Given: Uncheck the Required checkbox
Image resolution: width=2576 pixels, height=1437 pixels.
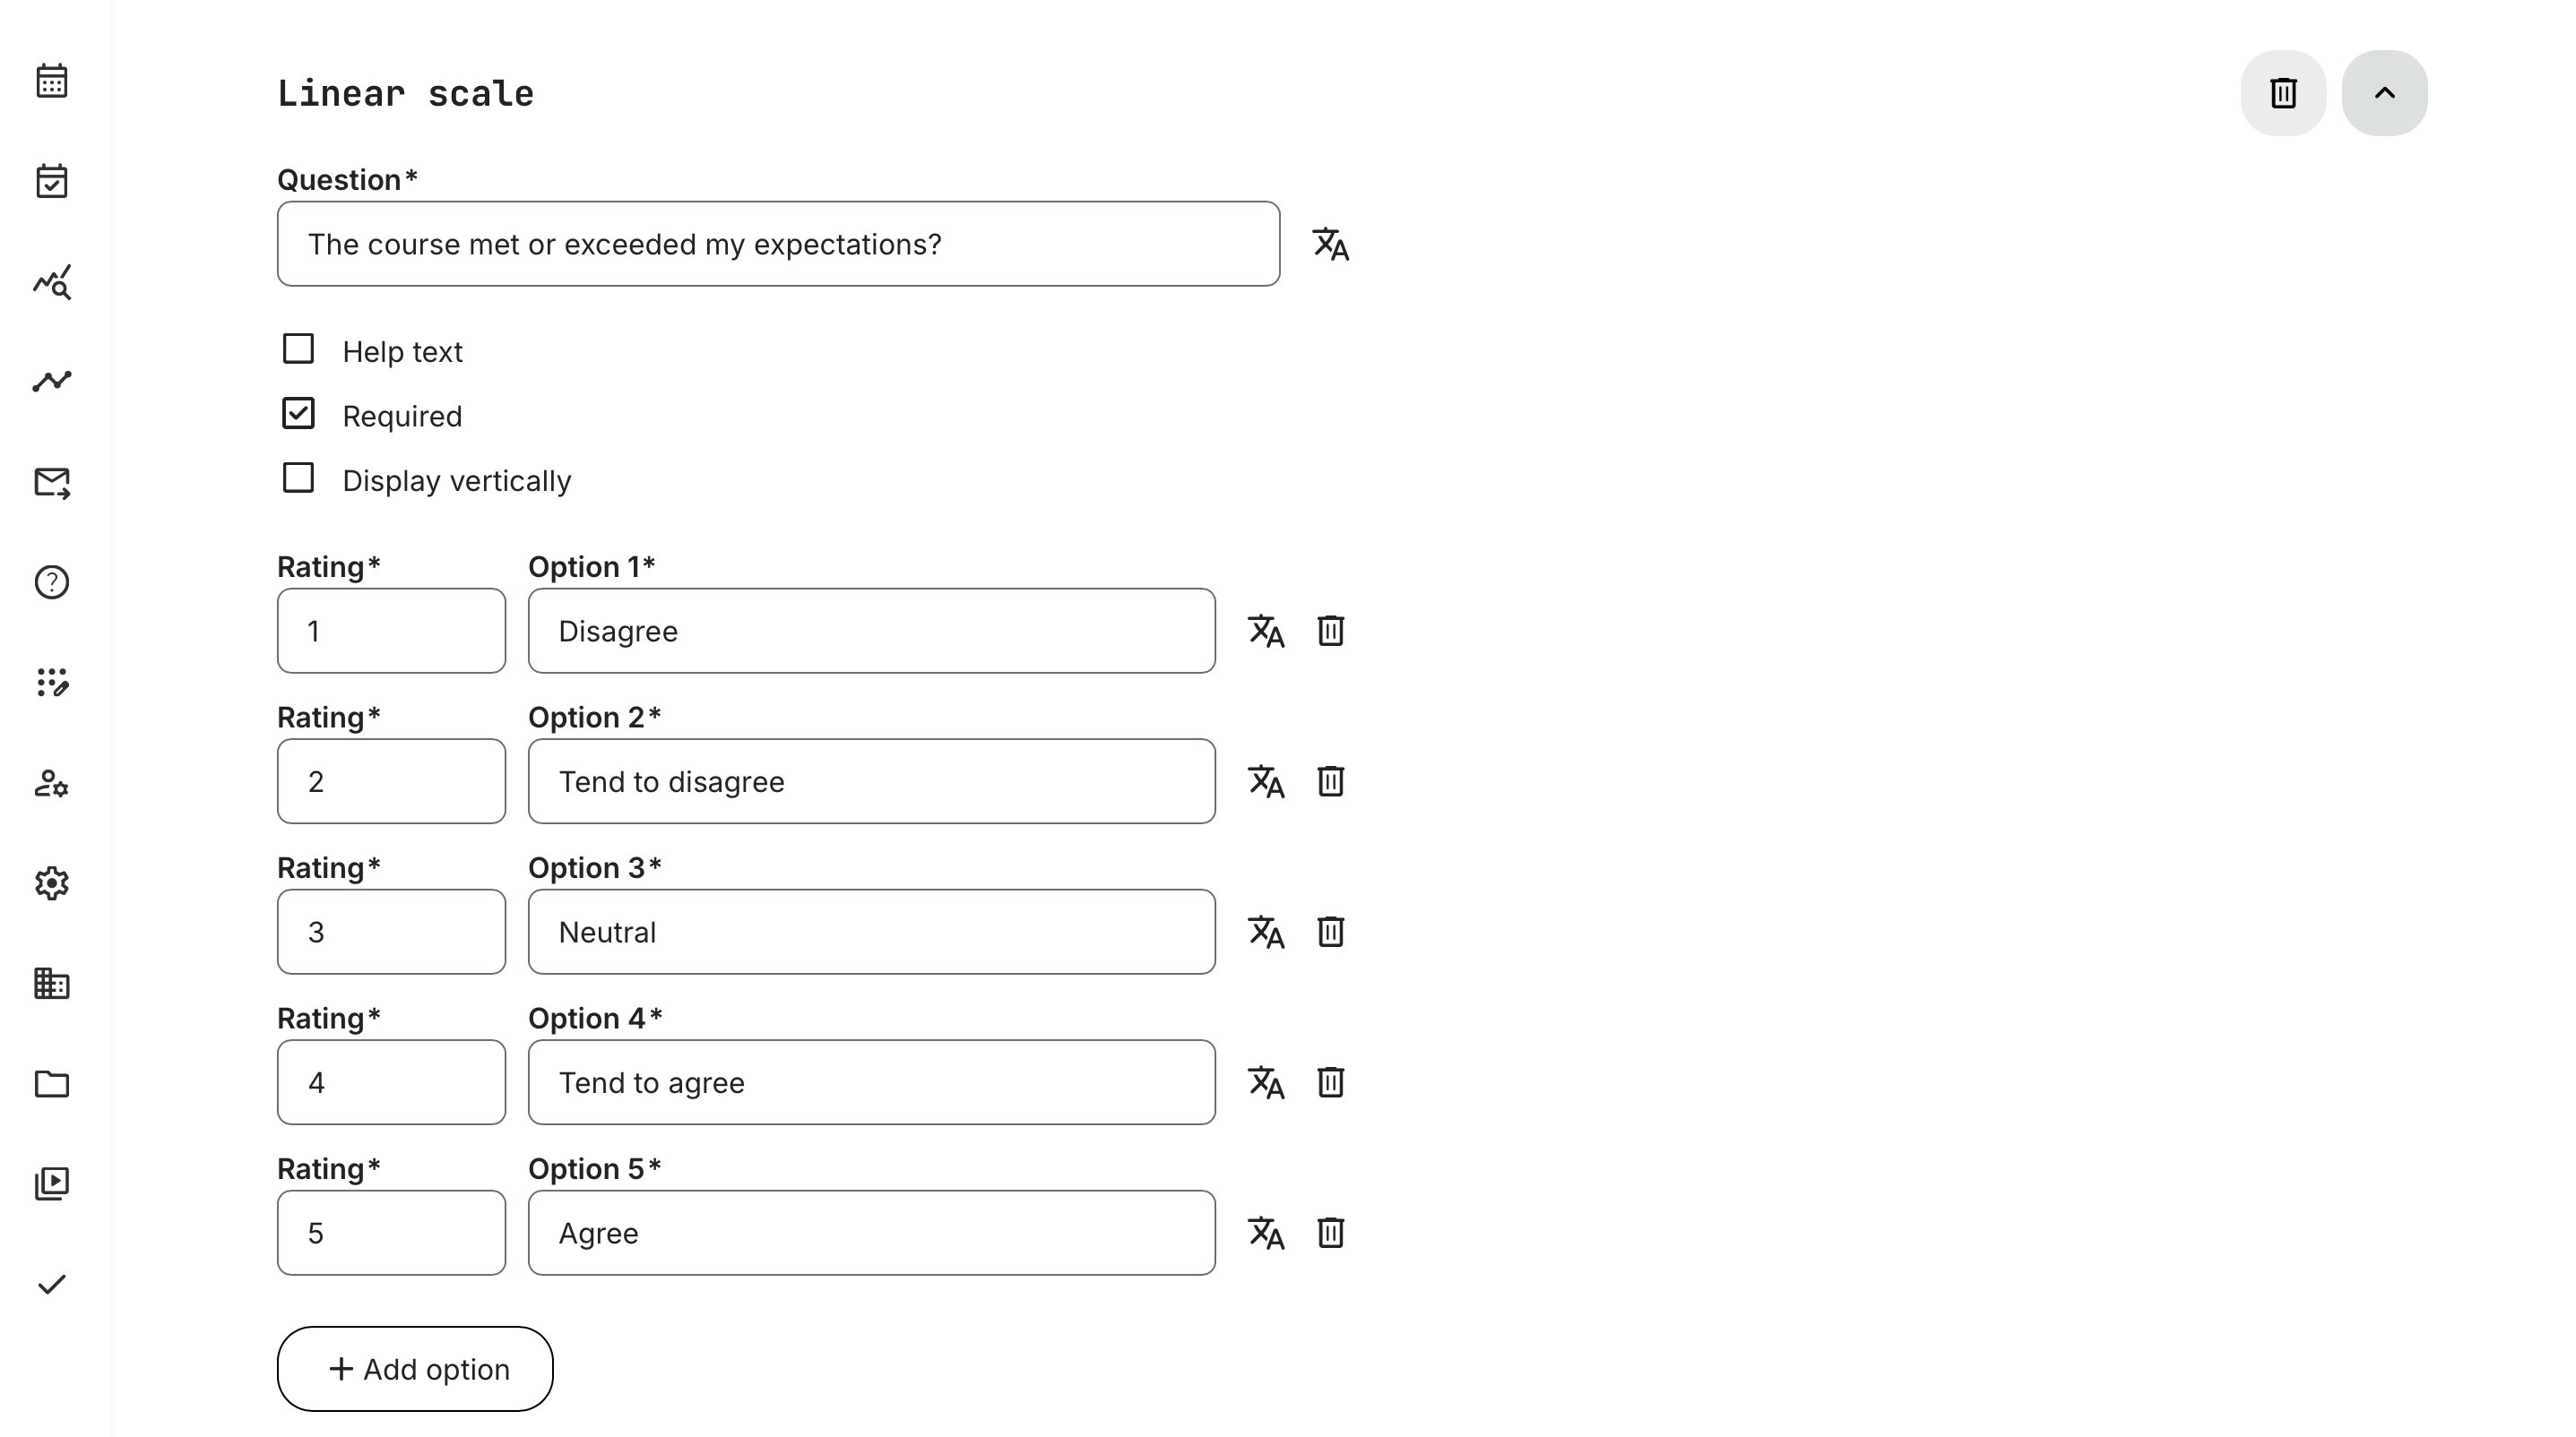Looking at the screenshot, I should 298,414.
